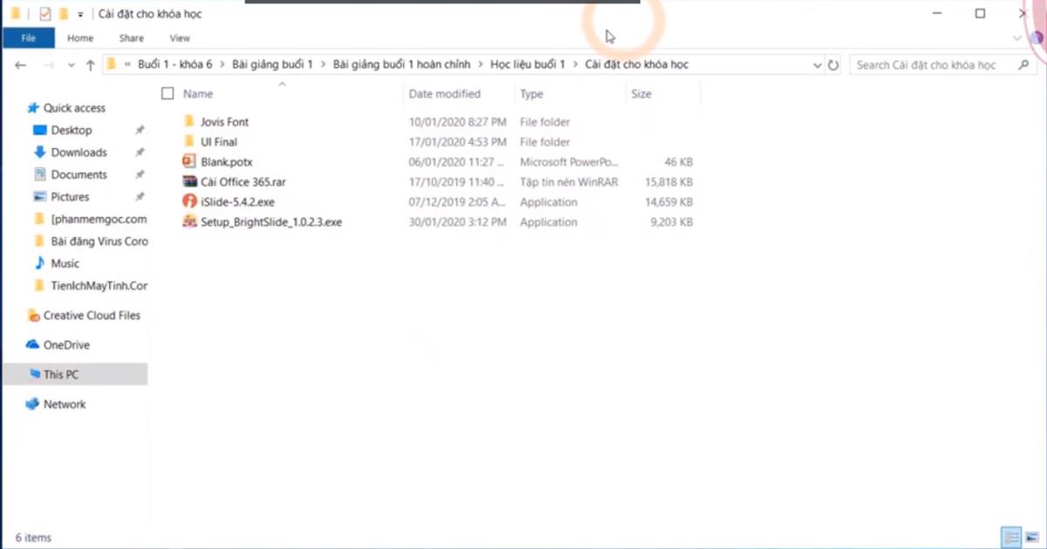Select the Blank.potx PowerPoint file icon
The height and width of the screenshot is (549, 1047).
(x=189, y=162)
